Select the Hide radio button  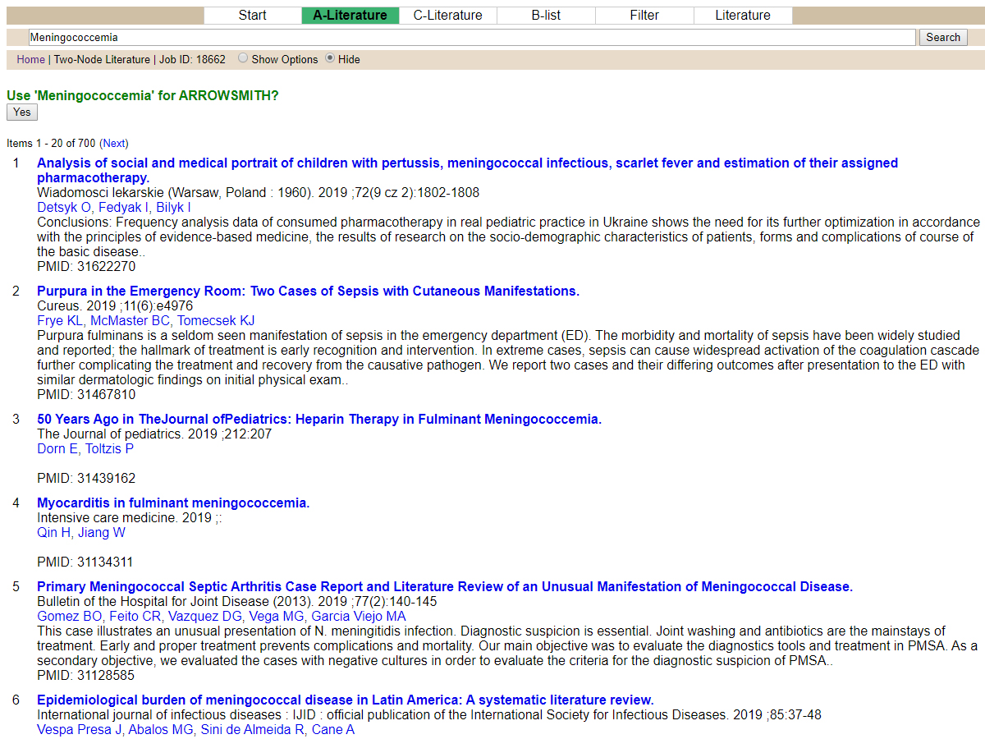pyautogui.click(x=331, y=58)
